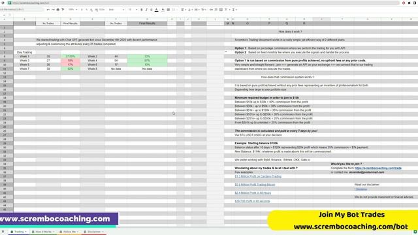This screenshot has height=235, width=418.
Task: Reload the page with the browser refresh icon
Action: pyautogui.click(x=3, y=3)
